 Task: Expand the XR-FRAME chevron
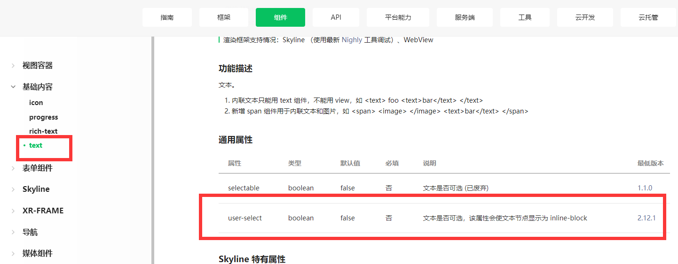click(x=13, y=211)
